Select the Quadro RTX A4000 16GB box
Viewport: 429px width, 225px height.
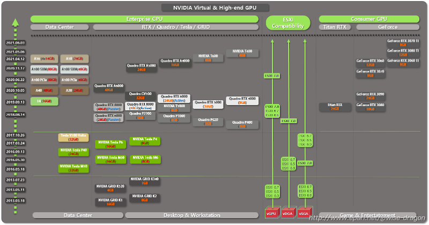click(x=175, y=63)
